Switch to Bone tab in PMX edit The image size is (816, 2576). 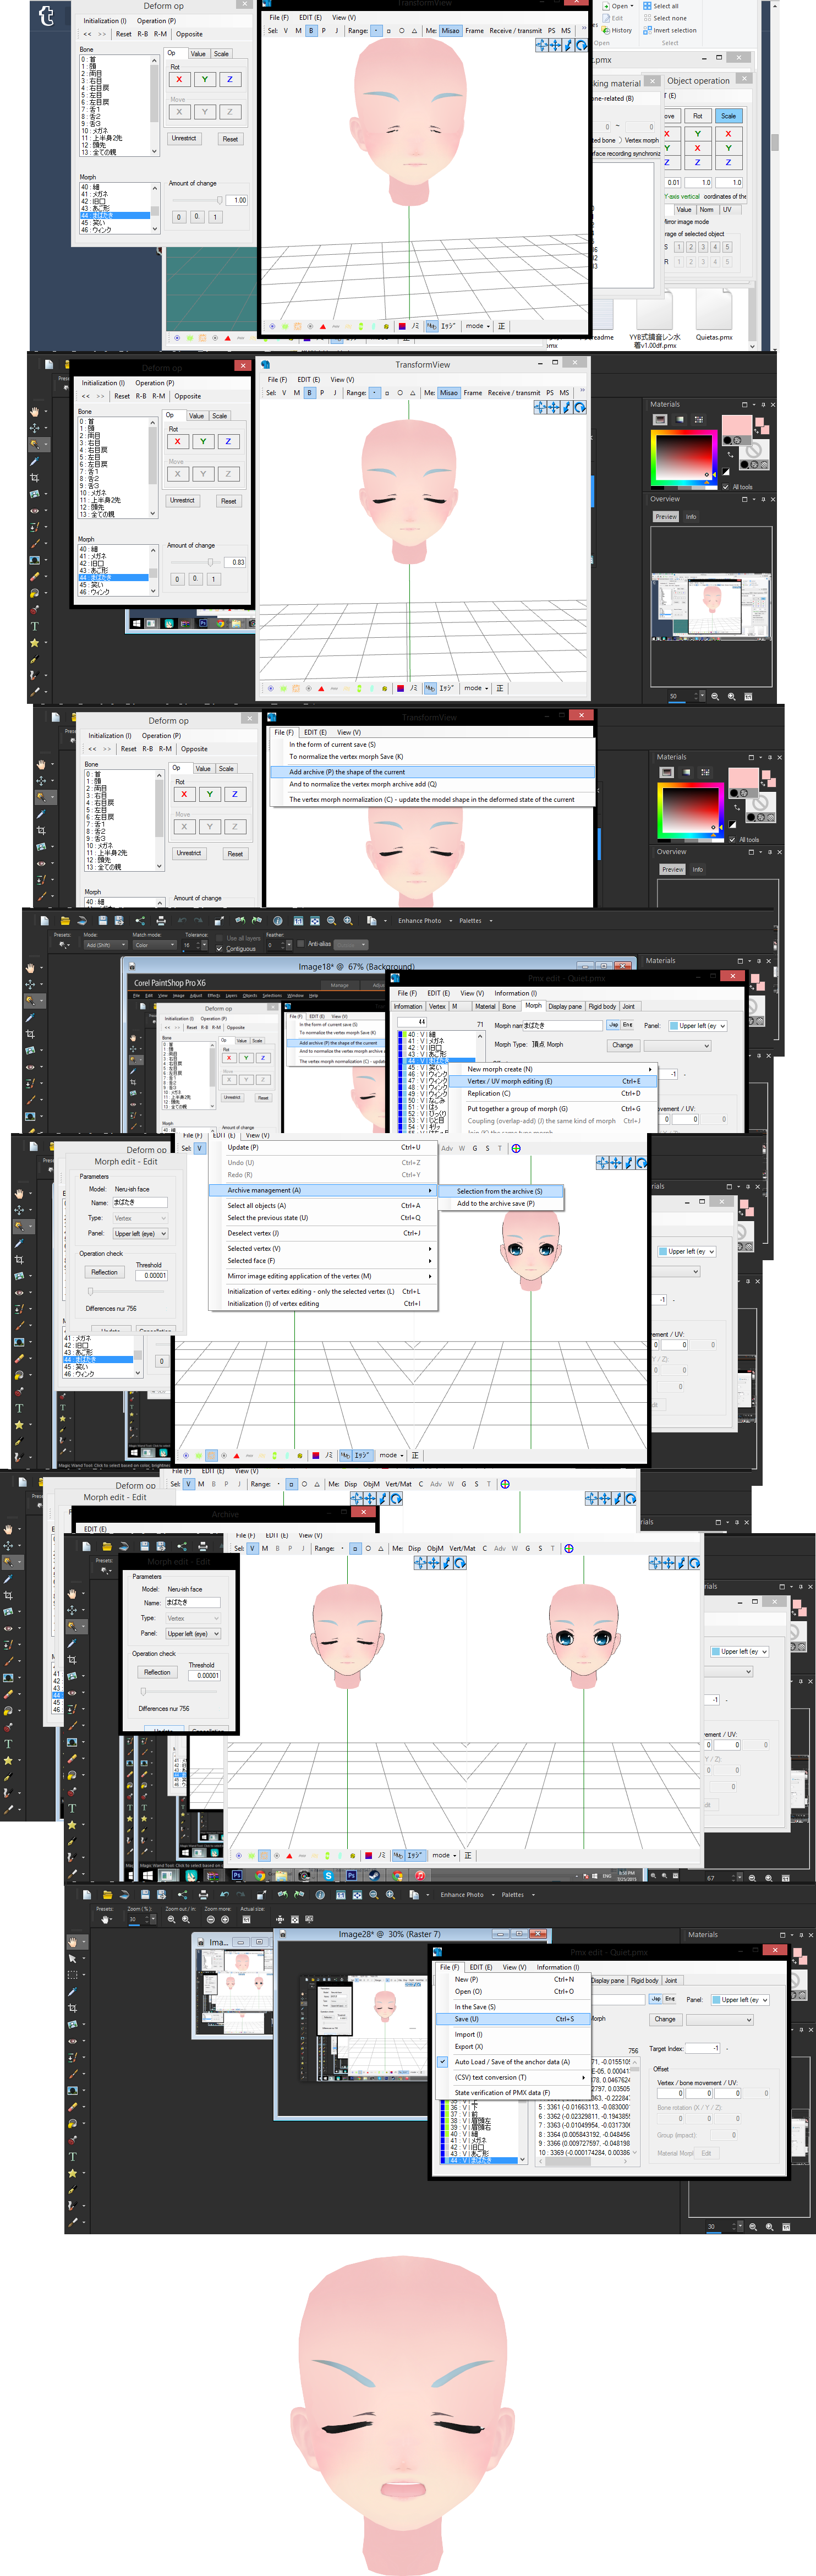point(509,1006)
